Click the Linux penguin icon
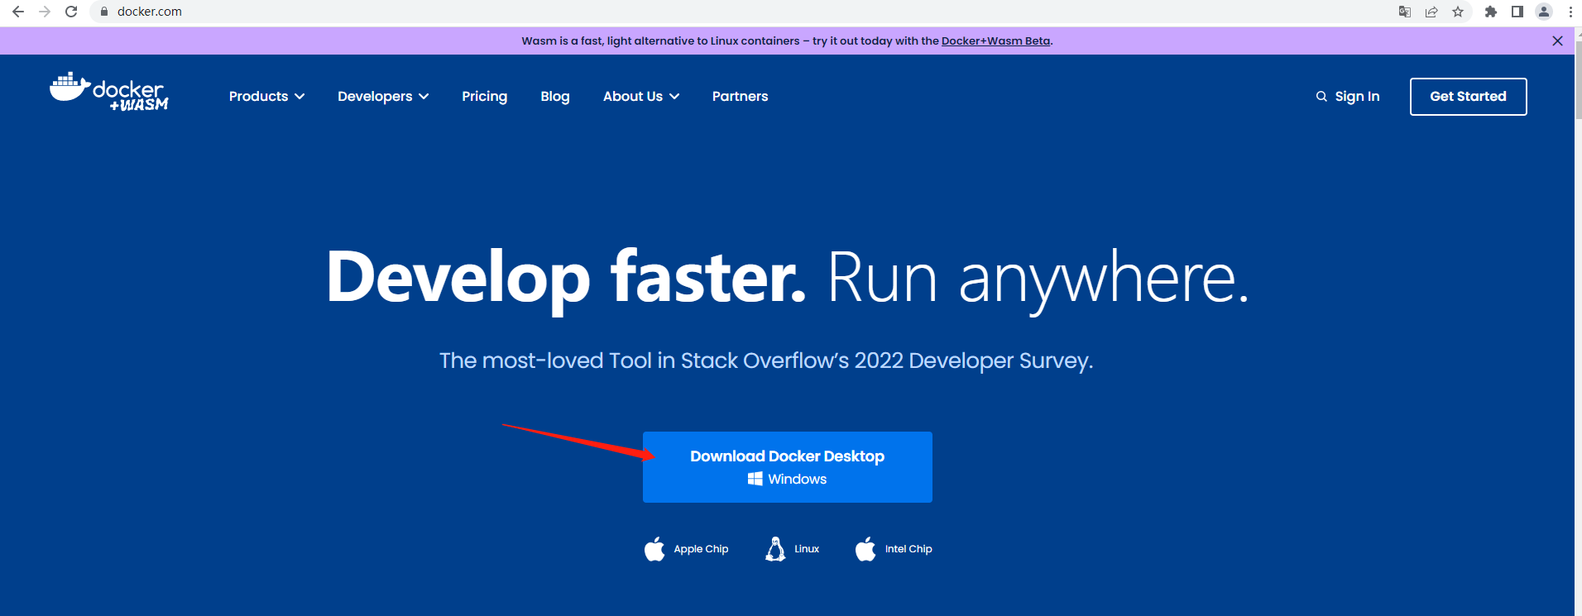 tap(775, 549)
